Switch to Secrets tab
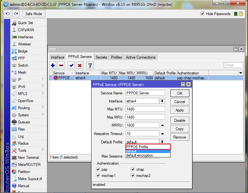 (x=101, y=57)
